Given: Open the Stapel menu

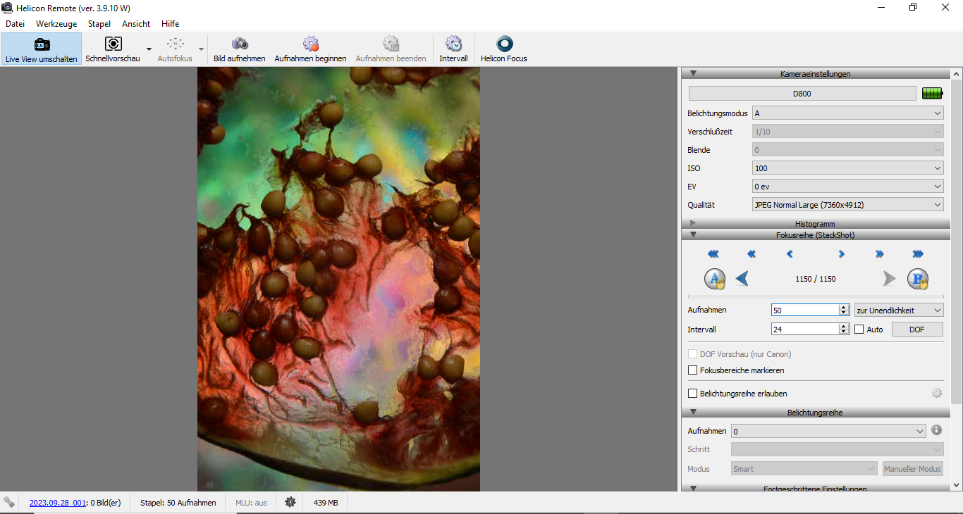Looking at the screenshot, I should (99, 23).
